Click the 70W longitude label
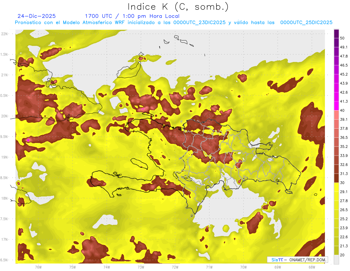Screen dimensions: 350x271 (244, 267)
